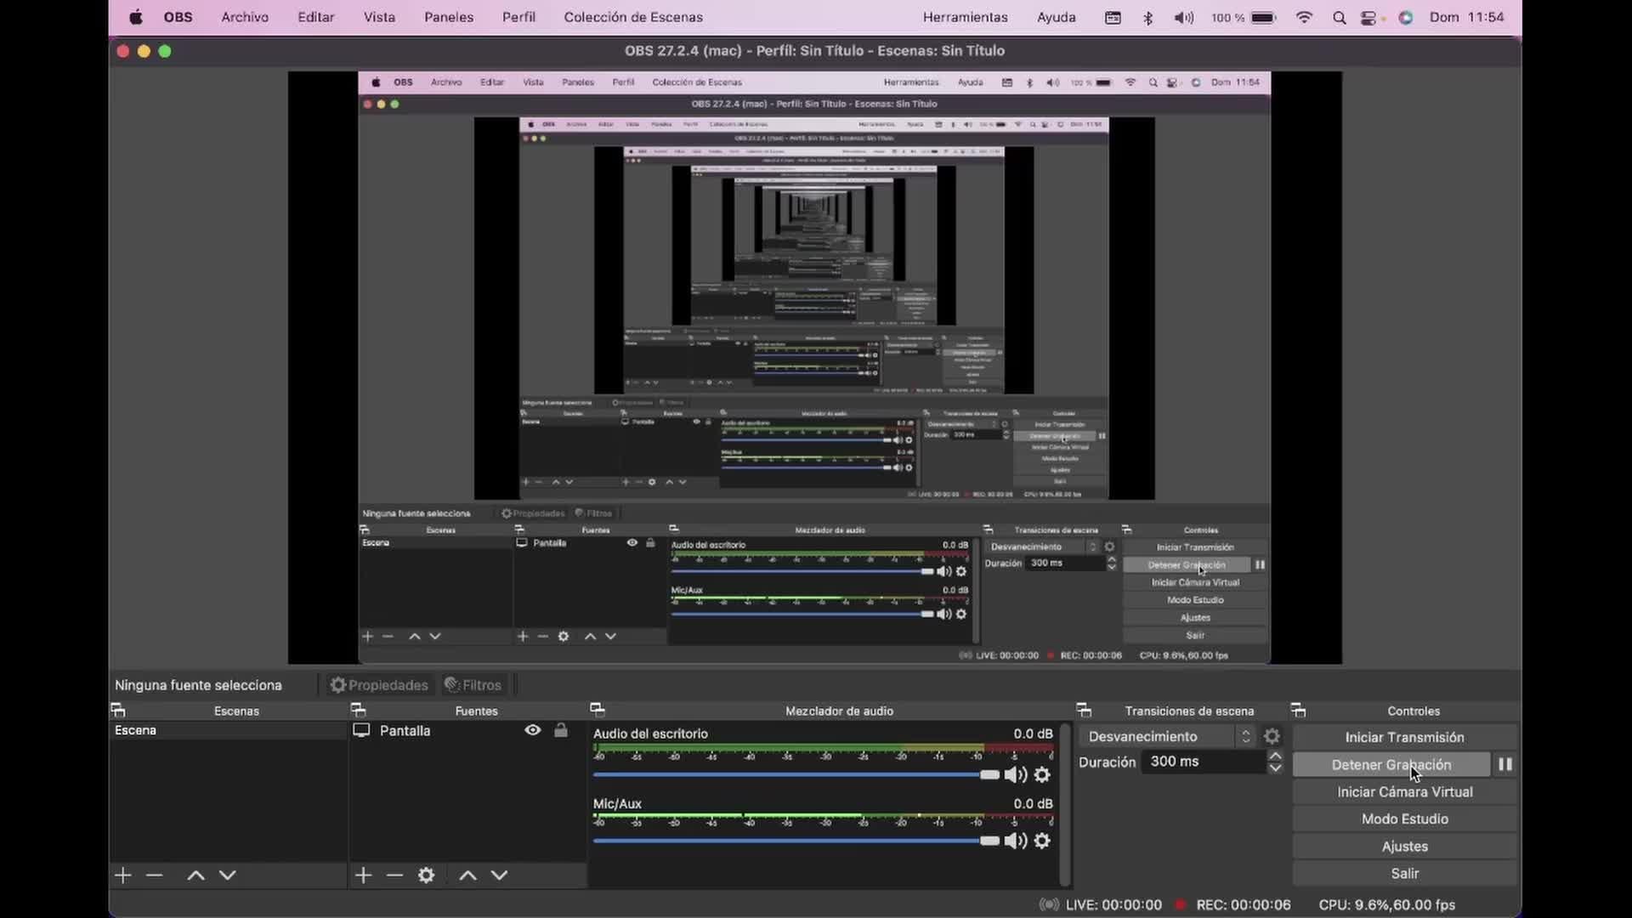Move scene down with arrow icon

pyautogui.click(x=227, y=875)
